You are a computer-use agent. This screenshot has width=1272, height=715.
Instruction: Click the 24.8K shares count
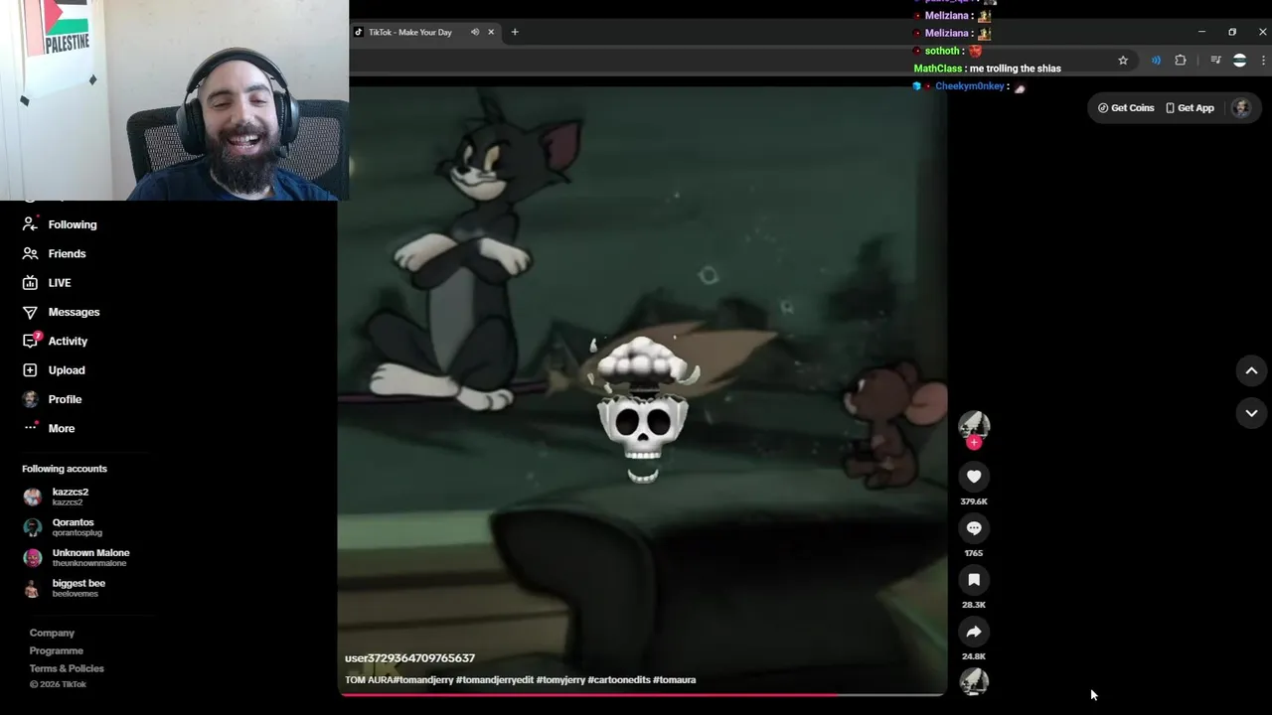tap(974, 656)
